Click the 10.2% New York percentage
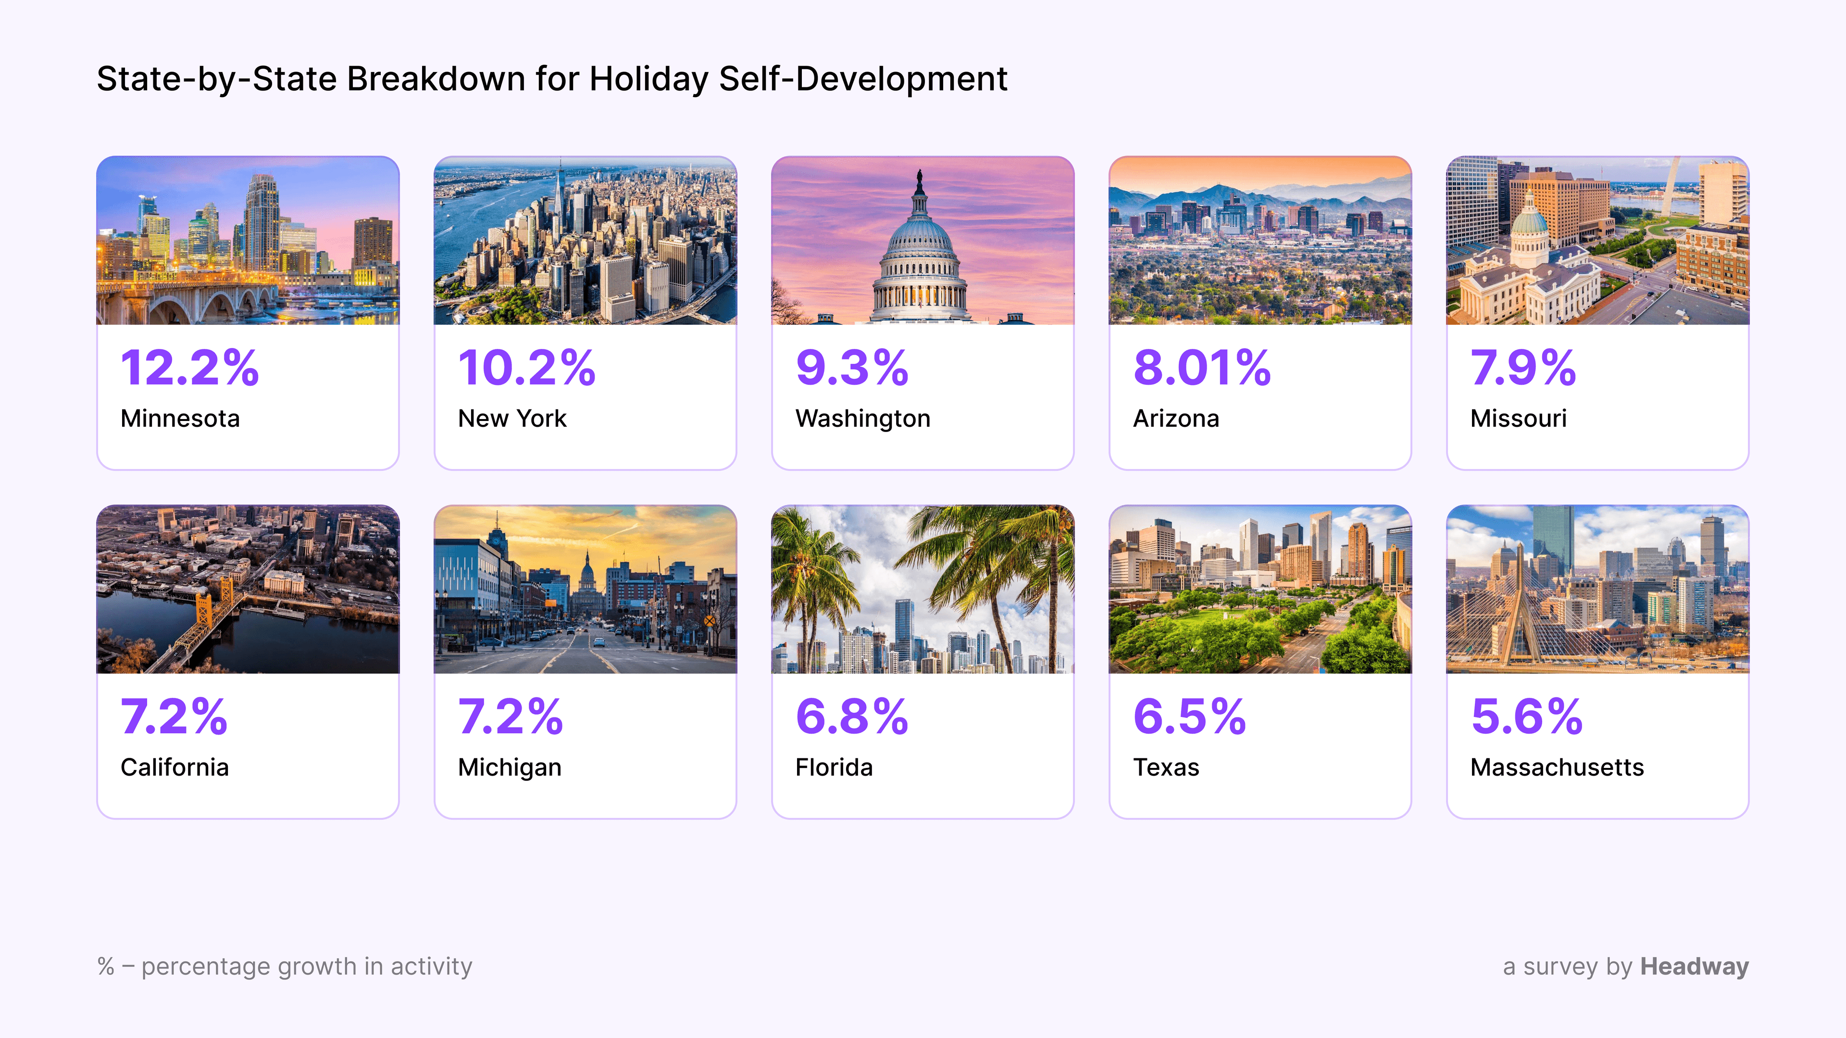Viewport: 1846px width, 1038px height. (x=527, y=368)
